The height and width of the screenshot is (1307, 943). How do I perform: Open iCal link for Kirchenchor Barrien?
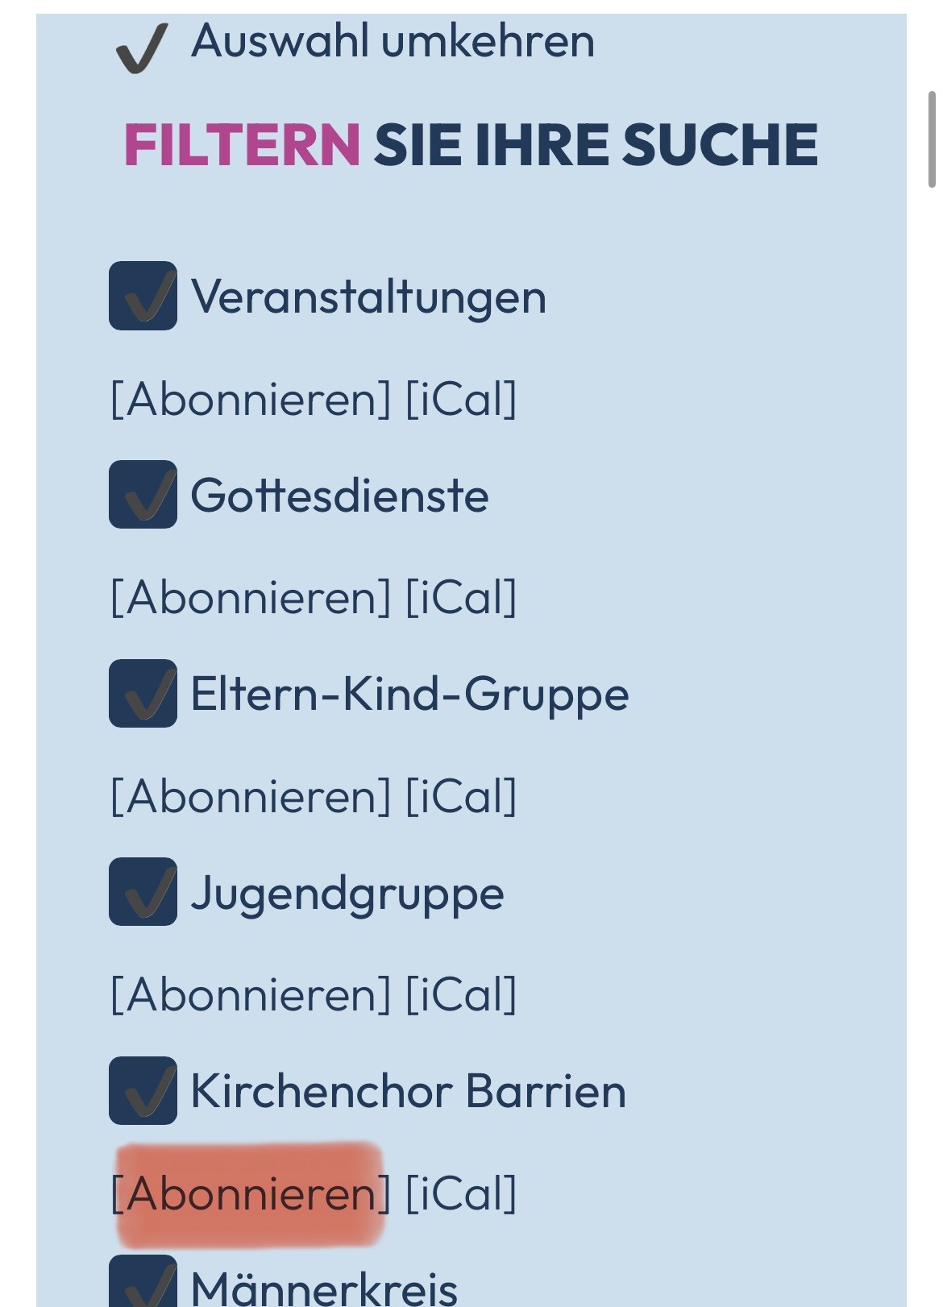(461, 1194)
